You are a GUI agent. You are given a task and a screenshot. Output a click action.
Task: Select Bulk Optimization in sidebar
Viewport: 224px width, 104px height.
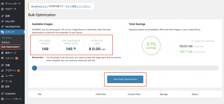[x=10, y=47]
